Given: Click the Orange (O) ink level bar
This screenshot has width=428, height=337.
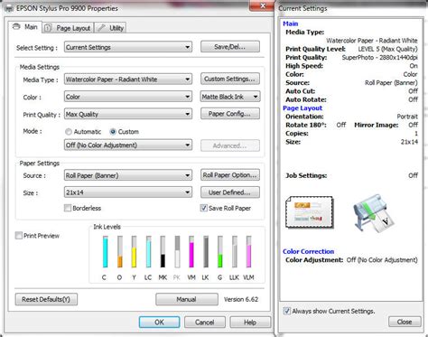Looking at the screenshot, I should click(x=120, y=252).
